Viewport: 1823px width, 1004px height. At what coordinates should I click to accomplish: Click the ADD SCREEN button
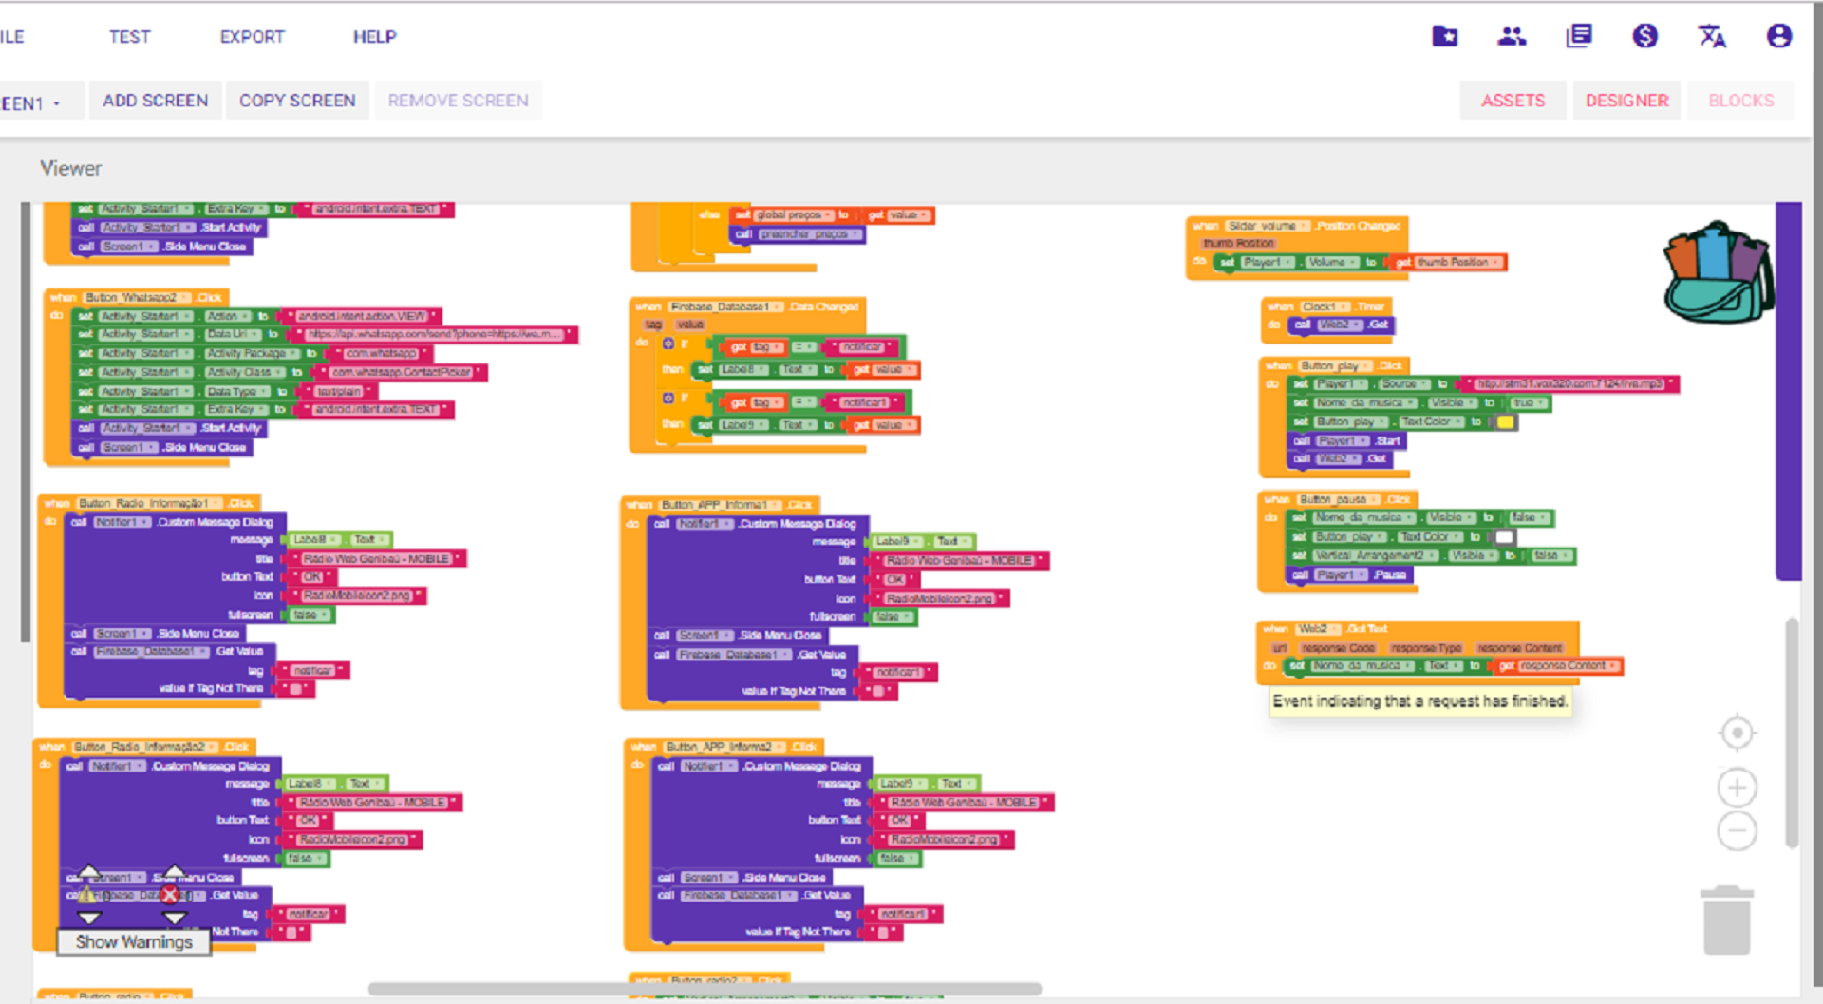[155, 101]
